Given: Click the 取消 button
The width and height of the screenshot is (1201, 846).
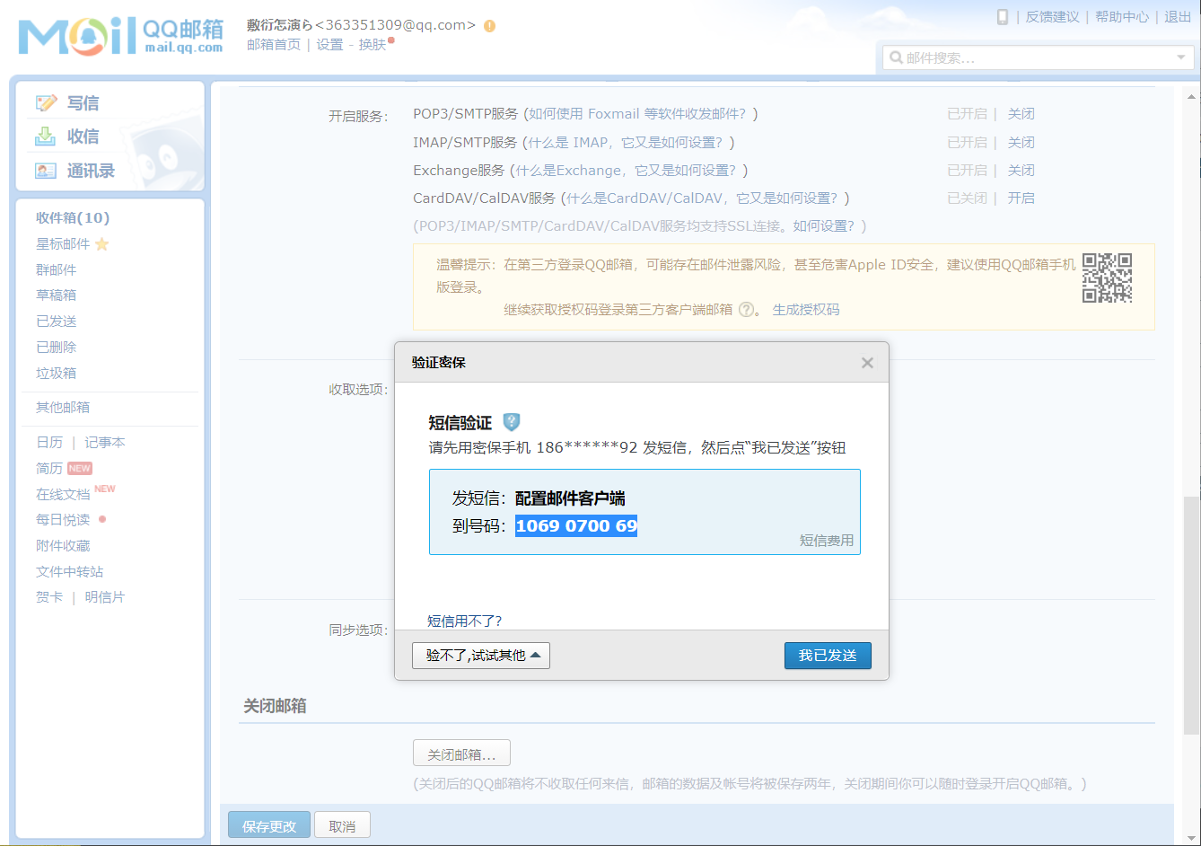Looking at the screenshot, I should coord(342,826).
